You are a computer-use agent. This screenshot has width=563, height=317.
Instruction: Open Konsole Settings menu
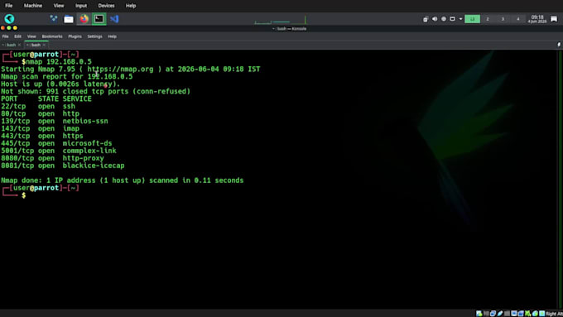pos(94,36)
